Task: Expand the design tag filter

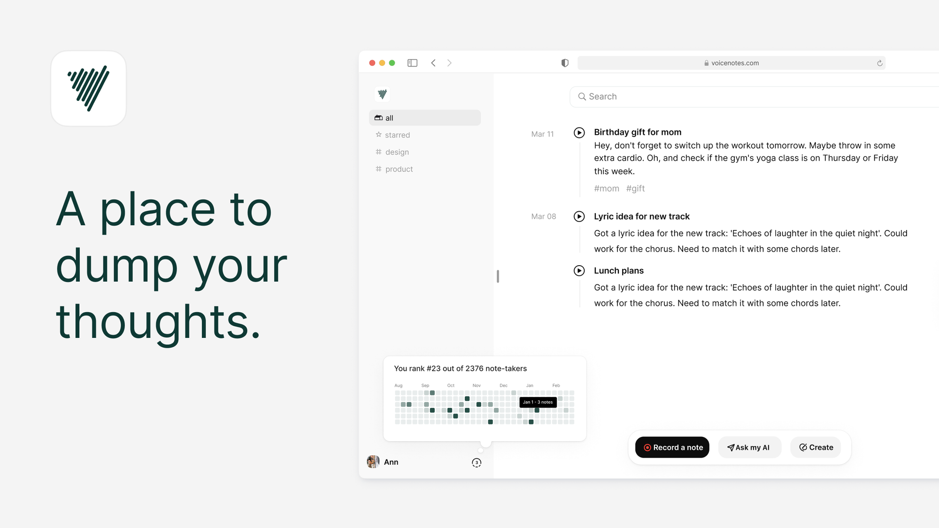Action: point(397,152)
